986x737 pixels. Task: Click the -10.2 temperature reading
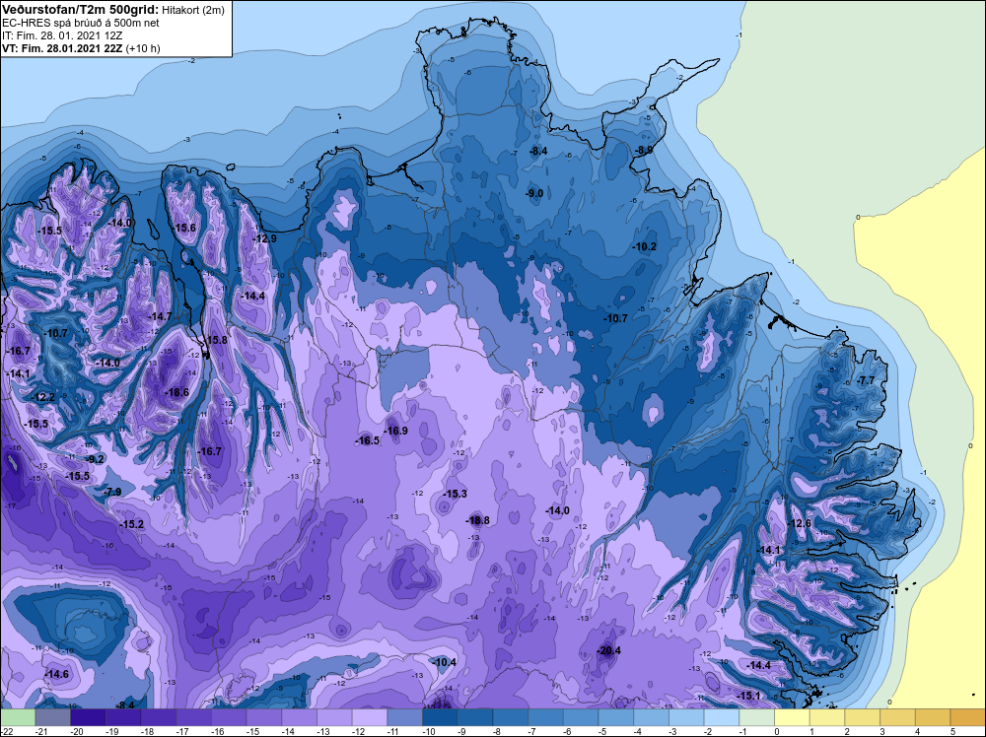pyautogui.click(x=644, y=246)
